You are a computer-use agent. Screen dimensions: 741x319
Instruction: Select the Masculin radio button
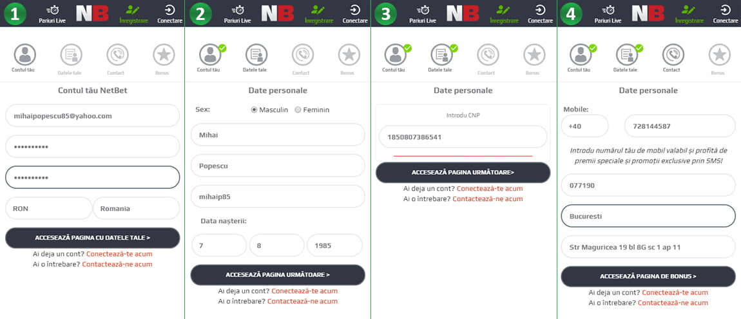255,110
